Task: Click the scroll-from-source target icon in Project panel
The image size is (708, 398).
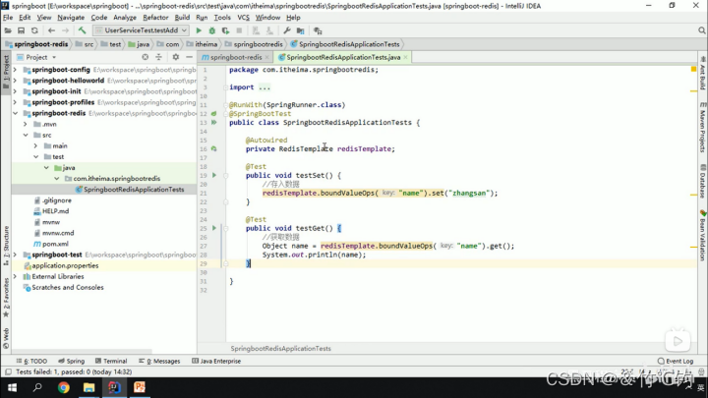Action: tap(145, 57)
